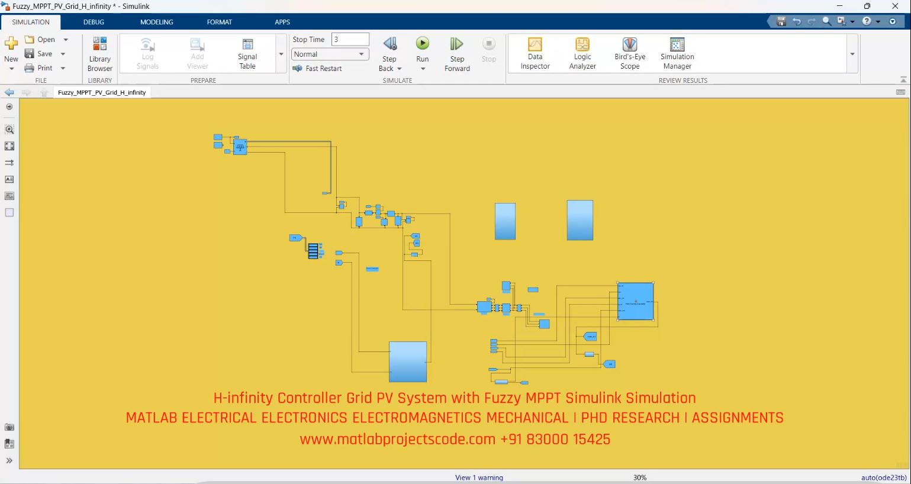Screen dimensions: 911x484
Task: Open the Normal simulation mode dropdown
Action: pos(330,54)
